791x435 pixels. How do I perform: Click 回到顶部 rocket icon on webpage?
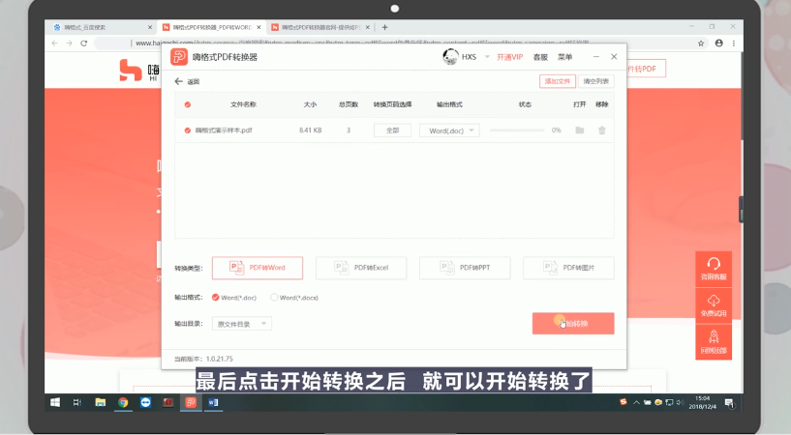tap(714, 336)
